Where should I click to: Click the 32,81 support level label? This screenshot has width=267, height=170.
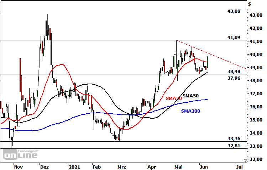pos(234,146)
